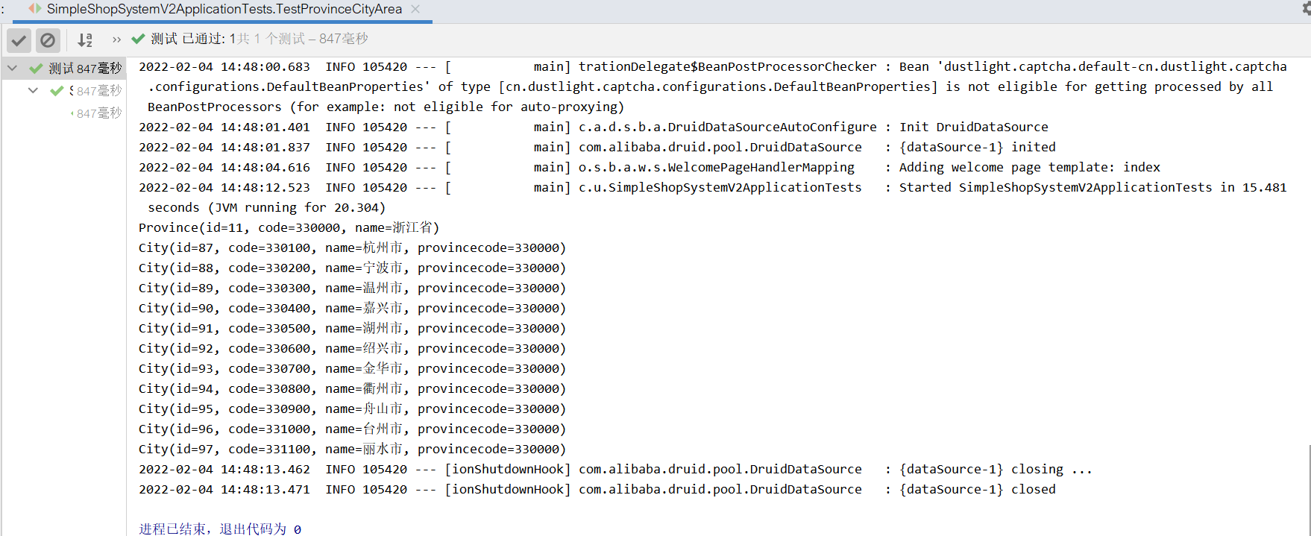Click the City id=95 舟山市 output line
The height and width of the screenshot is (536, 1311).
click(353, 409)
